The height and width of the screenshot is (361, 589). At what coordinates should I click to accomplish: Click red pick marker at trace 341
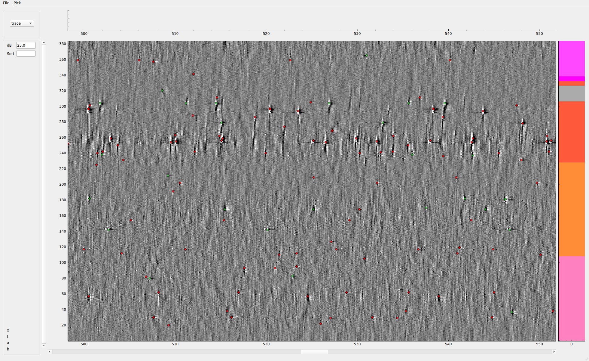coord(194,74)
